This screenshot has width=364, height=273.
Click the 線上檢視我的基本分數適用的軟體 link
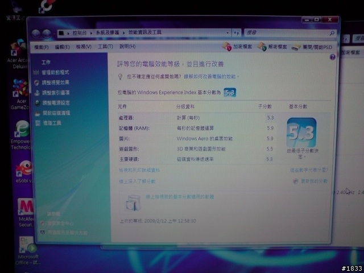click(x=180, y=197)
